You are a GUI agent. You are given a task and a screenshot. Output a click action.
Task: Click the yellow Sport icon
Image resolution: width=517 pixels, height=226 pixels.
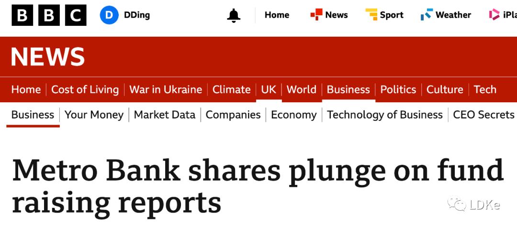371,15
